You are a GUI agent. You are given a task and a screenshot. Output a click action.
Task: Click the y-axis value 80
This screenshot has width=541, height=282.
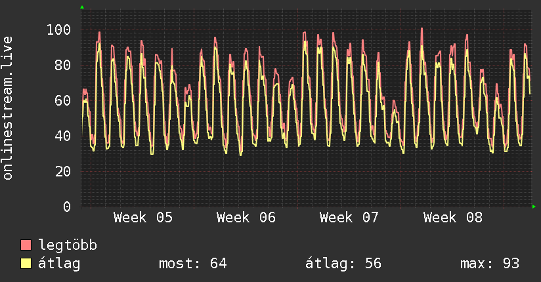(x=63, y=65)
